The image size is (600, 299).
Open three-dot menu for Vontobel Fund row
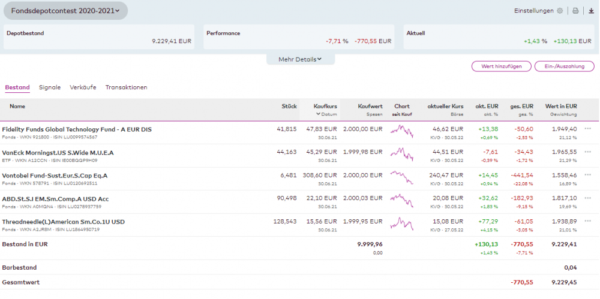588,176
